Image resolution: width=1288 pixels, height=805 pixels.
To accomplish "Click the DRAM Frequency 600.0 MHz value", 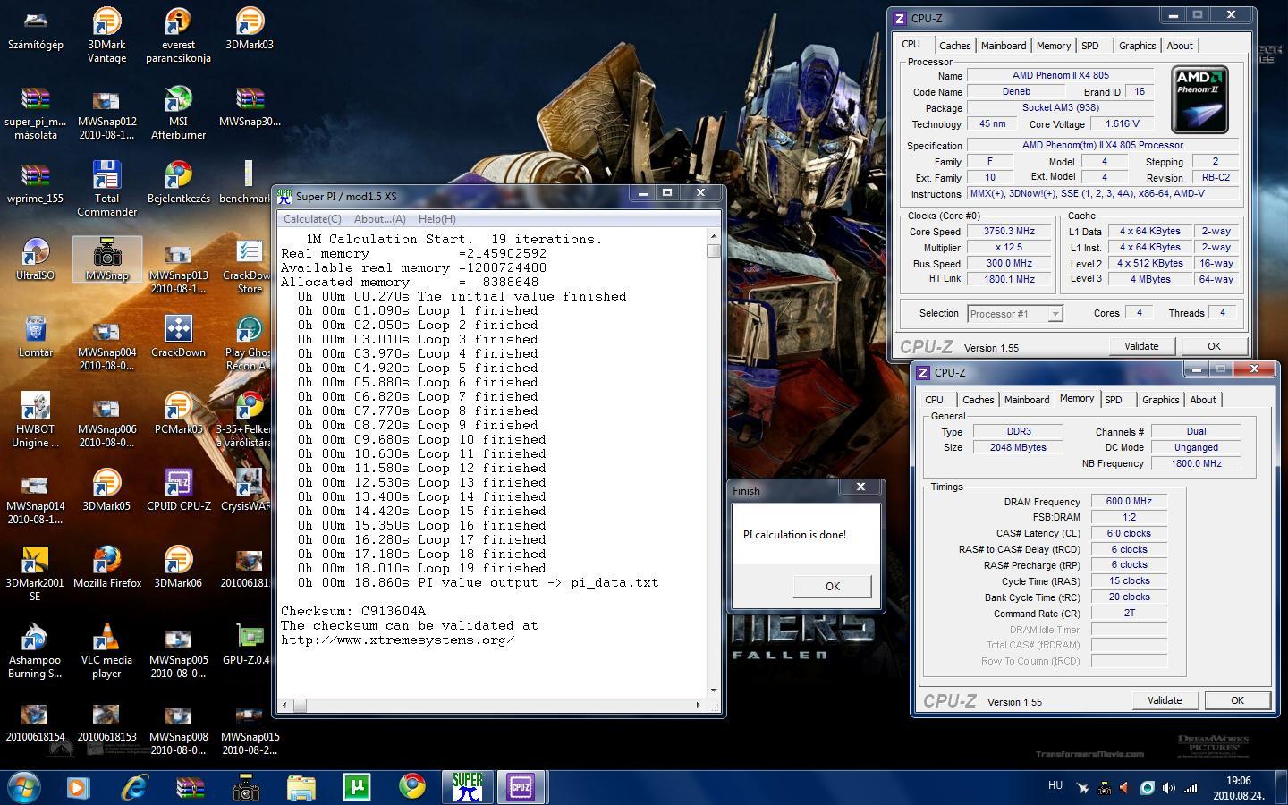I will click(1129, 501).
